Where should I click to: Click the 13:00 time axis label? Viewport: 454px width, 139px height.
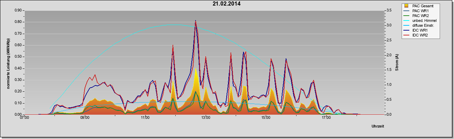206,118
